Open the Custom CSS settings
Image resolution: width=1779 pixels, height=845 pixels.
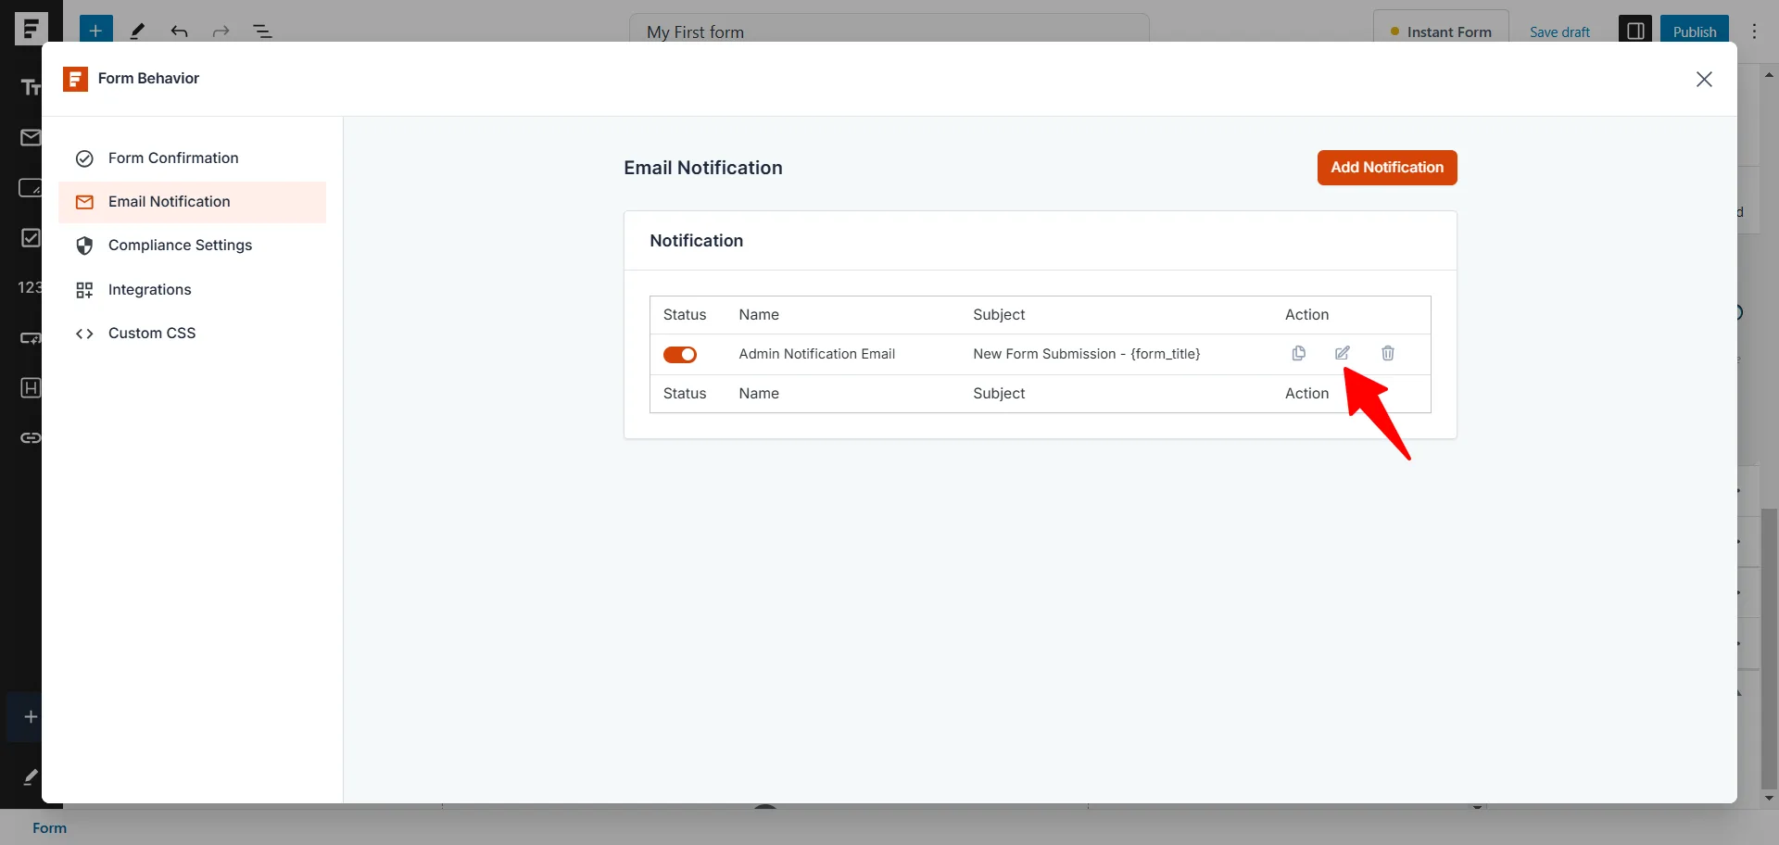152,333
